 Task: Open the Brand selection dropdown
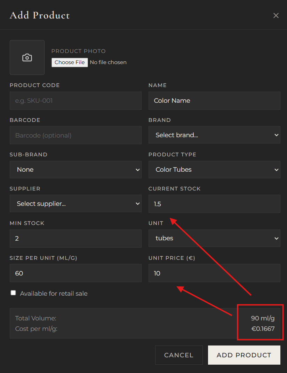[x=214, y=135]
